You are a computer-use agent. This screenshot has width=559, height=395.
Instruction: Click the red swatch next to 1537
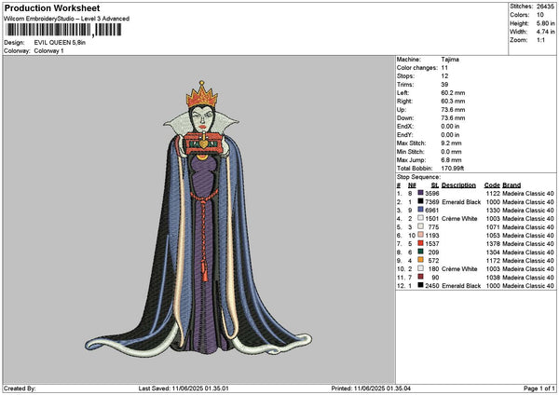coord(420,243)
